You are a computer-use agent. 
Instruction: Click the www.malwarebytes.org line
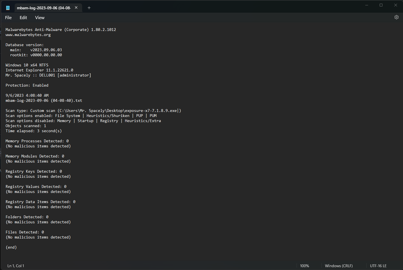coord(28,35)
